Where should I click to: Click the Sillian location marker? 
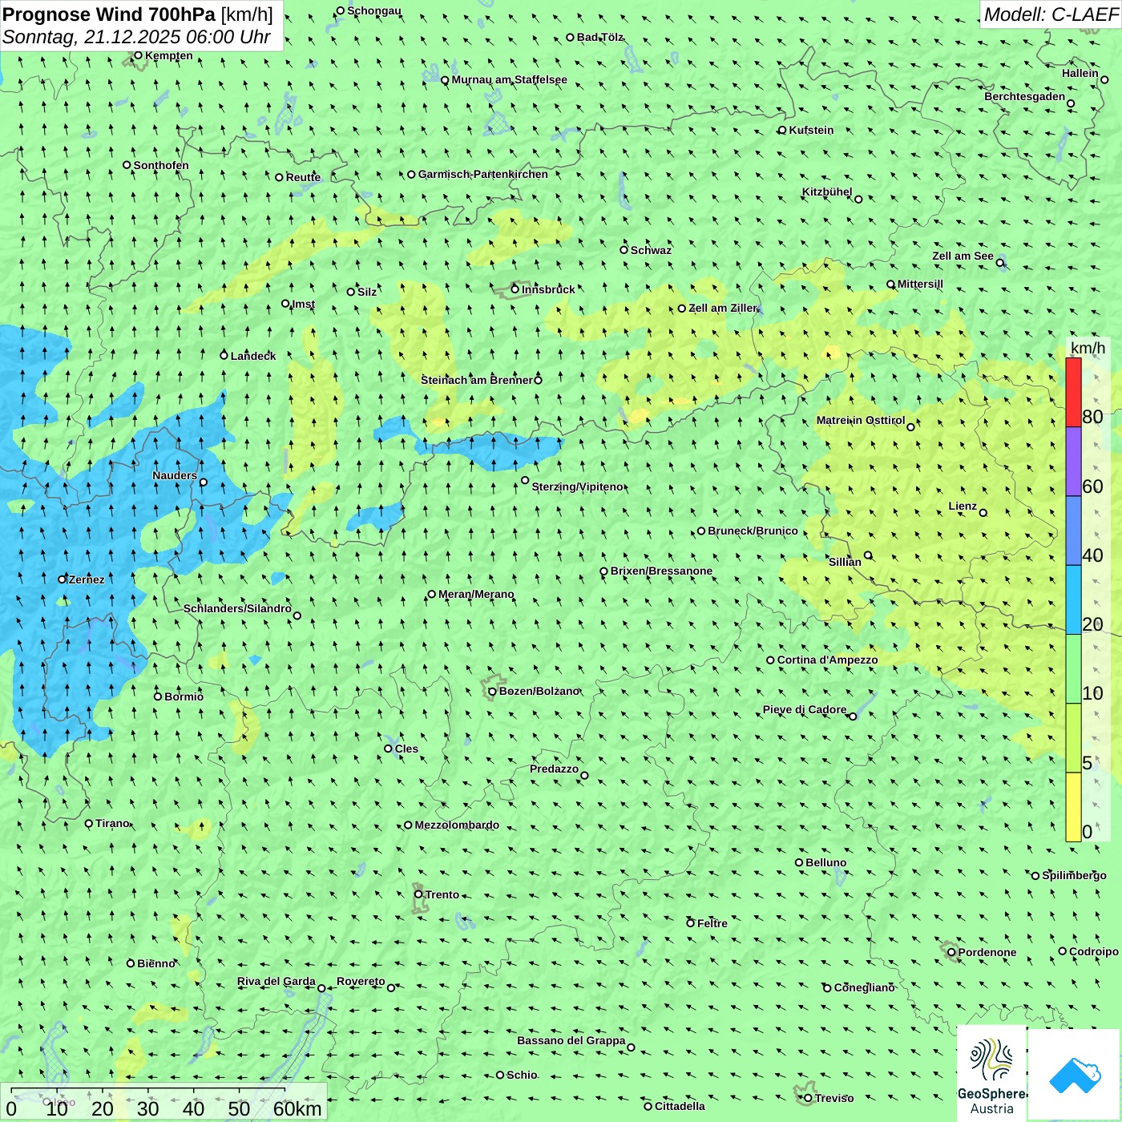[868, 555]
